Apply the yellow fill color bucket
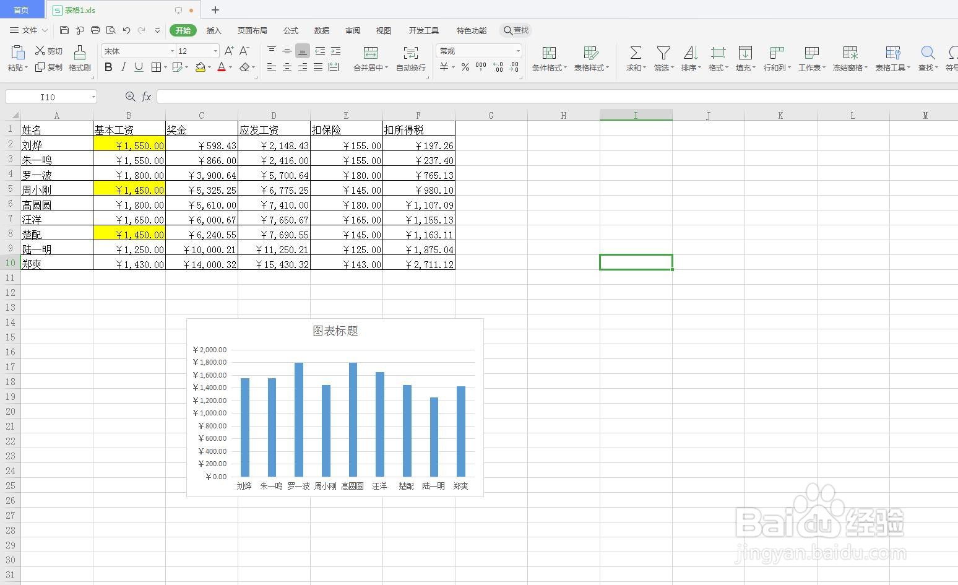 [x=200, y=67]
